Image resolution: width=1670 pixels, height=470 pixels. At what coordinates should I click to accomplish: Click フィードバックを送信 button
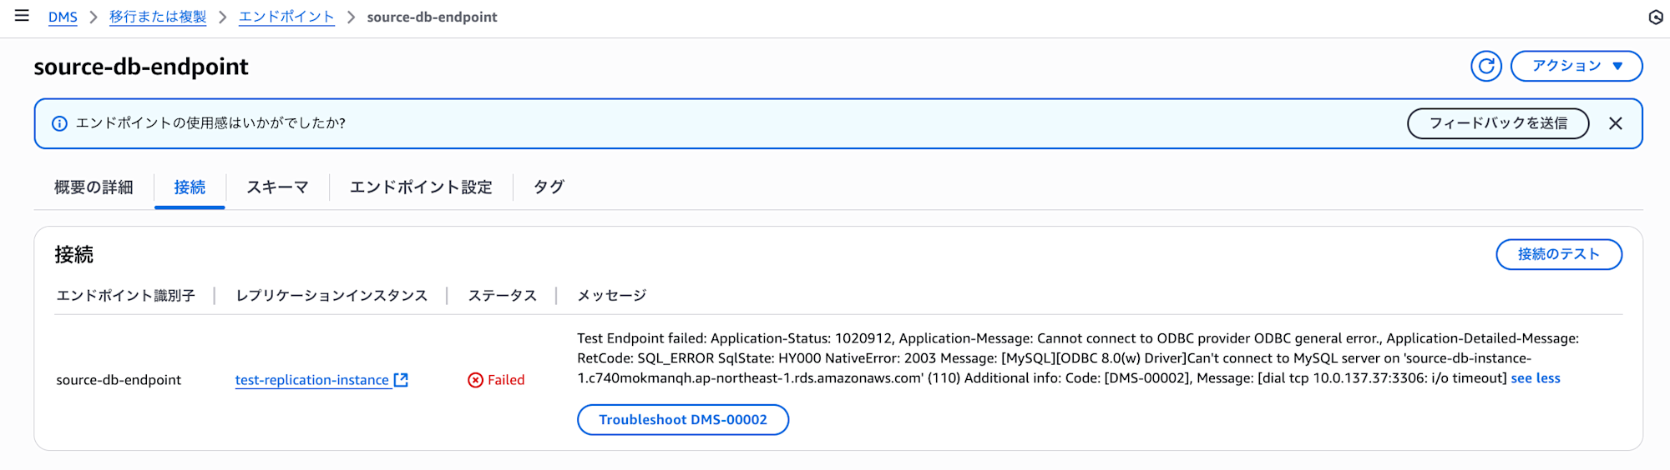[x=1498, y=123]
